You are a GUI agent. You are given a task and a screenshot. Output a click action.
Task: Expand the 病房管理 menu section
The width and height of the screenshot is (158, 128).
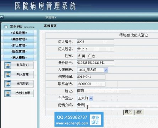(19, 39)
